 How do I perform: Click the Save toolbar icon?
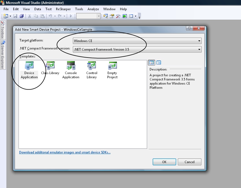point(15,16)
